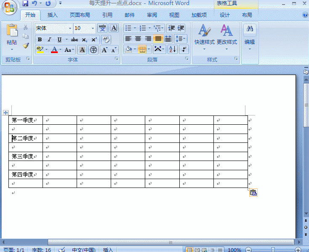Align text left
The width and height of the screenshot is (309, 252).
click(128, 39)
